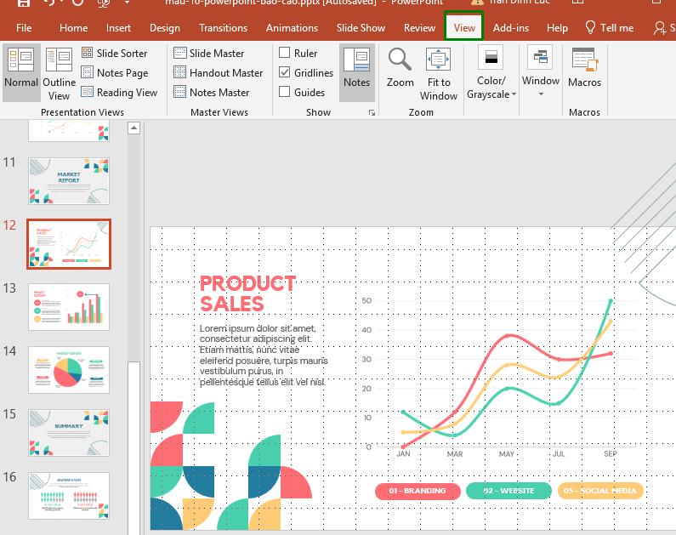Open Slide Master view

208,53
